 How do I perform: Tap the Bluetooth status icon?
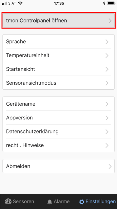tap(104, 3)
